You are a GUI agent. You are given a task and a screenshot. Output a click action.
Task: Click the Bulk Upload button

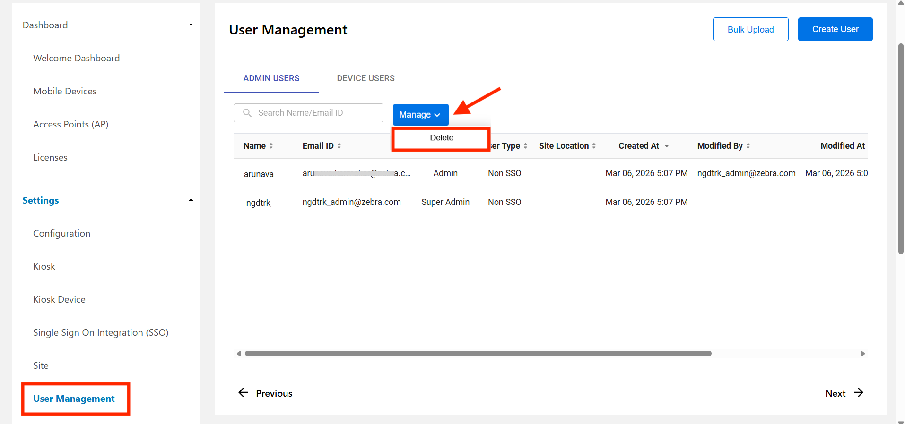(750, 30)
